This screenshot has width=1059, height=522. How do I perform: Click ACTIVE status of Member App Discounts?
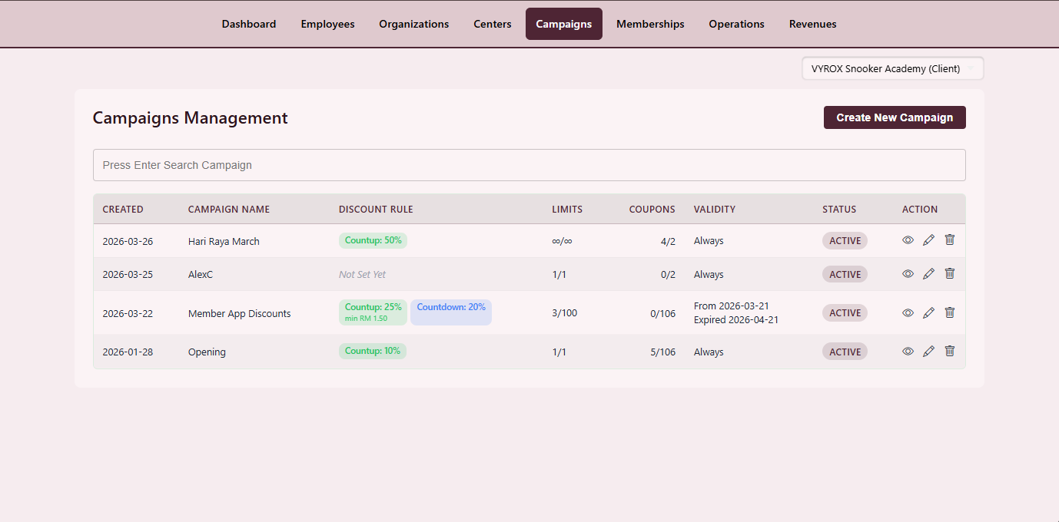(x=845, y=312)
